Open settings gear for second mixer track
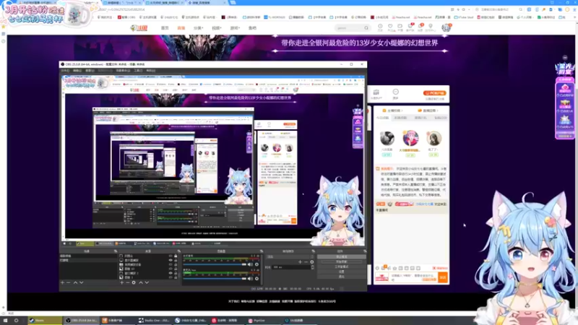Screen dimensions: 578x325 pos(257,279)
